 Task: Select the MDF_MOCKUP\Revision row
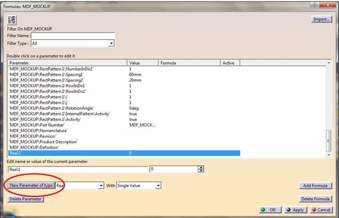[x=124, y=136]
